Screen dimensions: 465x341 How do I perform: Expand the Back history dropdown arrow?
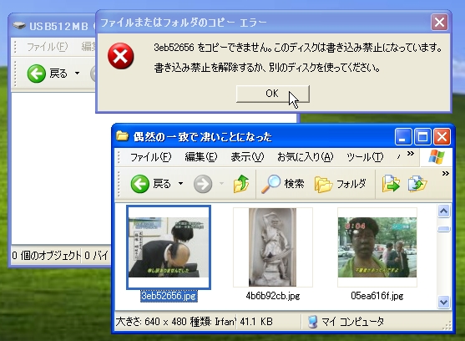pos(180,184)
